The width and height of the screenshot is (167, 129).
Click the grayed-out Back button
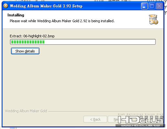(95, 119)
